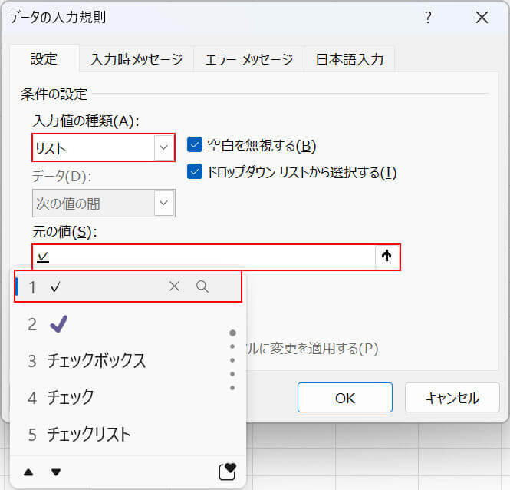Expand the 入力値の種類 リスト dropdown
Viewport: 510px width, 490px height.
(x=163, y=147)
